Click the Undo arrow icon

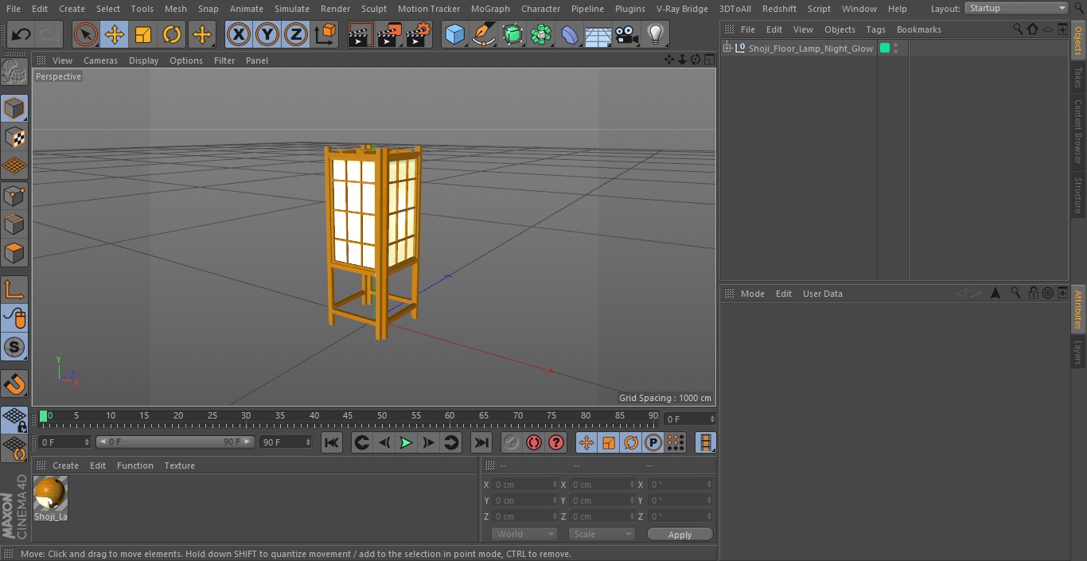[x=21, y=34]
